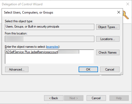This screenshot has width=132, height=104.
Task: Cancel the Delegation of Control Wizard
Action: coord(96,98)
